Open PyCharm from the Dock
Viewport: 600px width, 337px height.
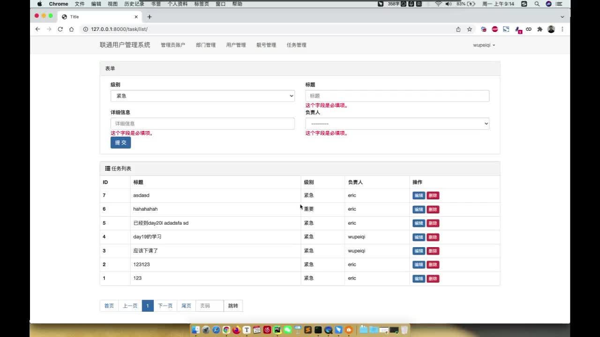[x=277, y=330]
